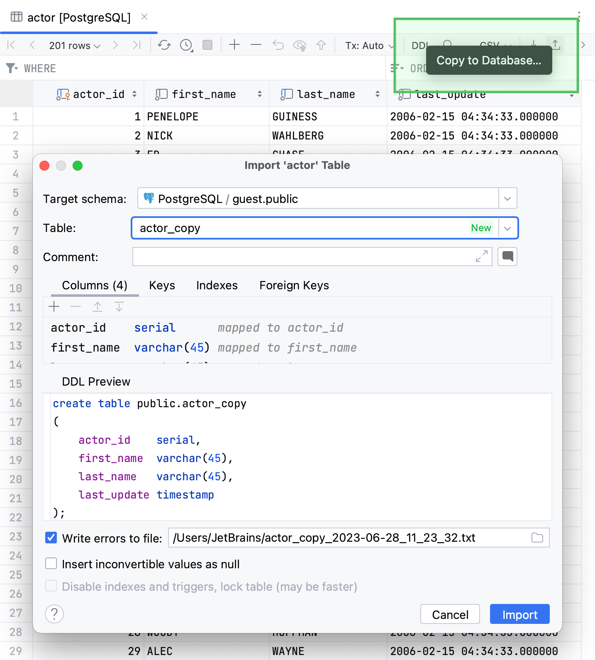This screenshot has width=595, height=660.
Task: Click the 'create table public.actor_copy' DDL line
Action: (150, 403)
